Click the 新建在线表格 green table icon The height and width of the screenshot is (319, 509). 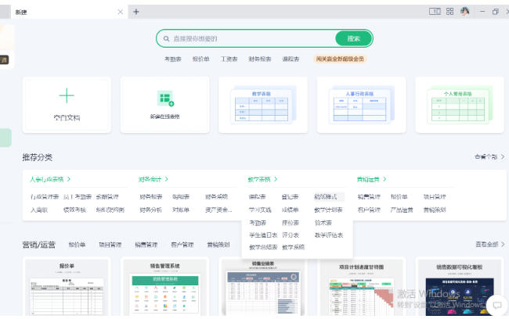[x=165, y=99]
